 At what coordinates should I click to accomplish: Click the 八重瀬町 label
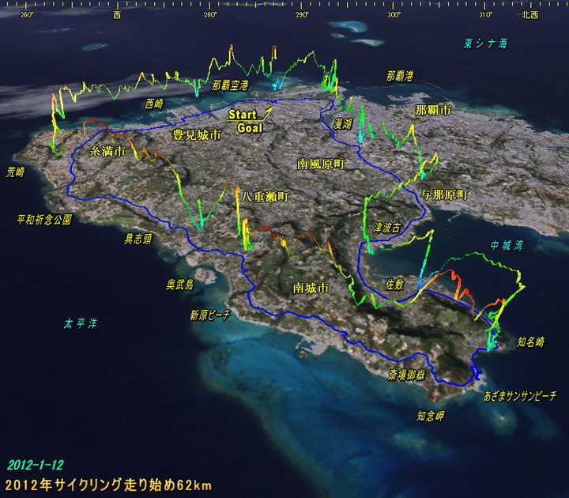tap(266, 197)
